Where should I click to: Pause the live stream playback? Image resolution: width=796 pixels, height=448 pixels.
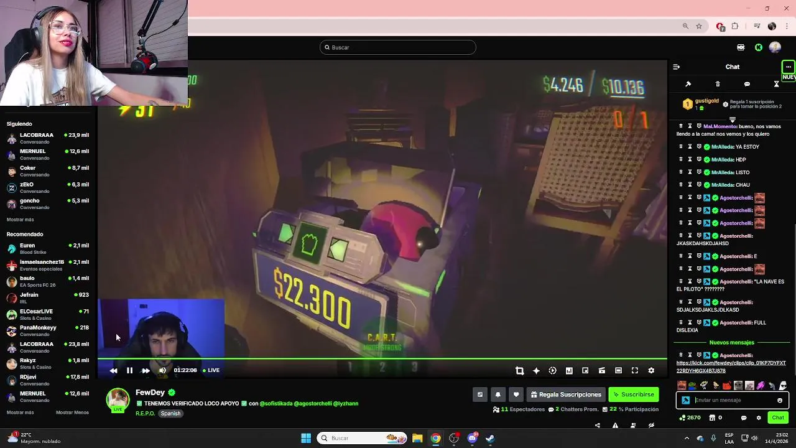pos(129,370)
